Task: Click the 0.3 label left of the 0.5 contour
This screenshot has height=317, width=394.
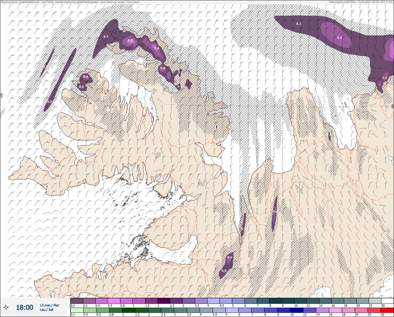Action: click(x=106, y=37)
